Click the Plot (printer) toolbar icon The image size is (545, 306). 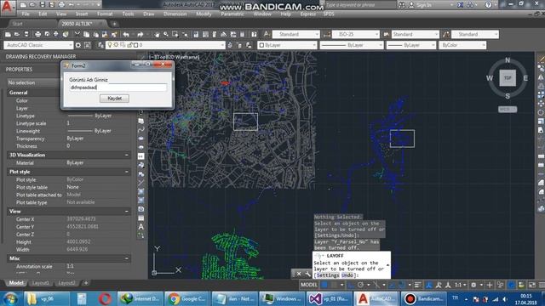tap(37, 34)
